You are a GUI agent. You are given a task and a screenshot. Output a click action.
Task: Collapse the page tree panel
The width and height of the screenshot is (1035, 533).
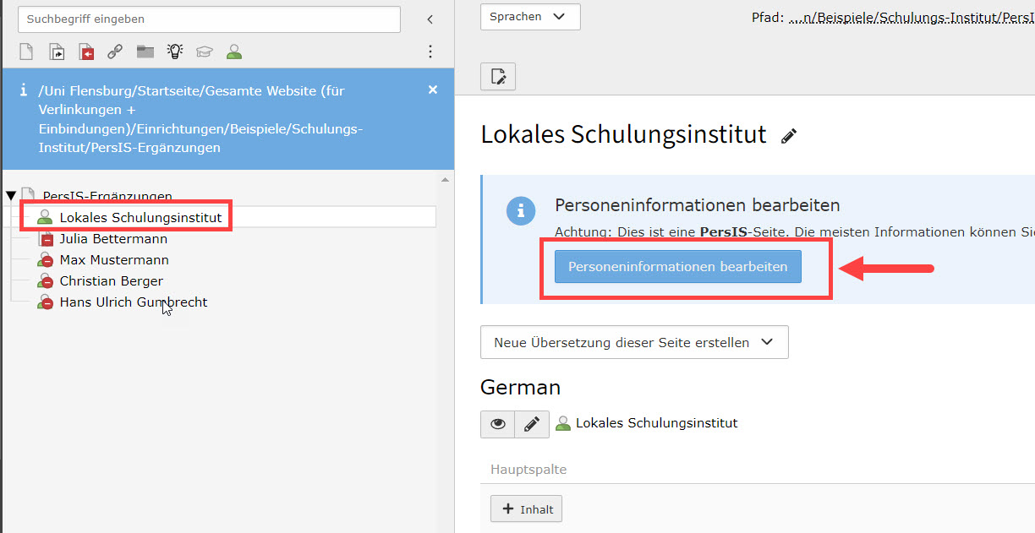(430, 19)
